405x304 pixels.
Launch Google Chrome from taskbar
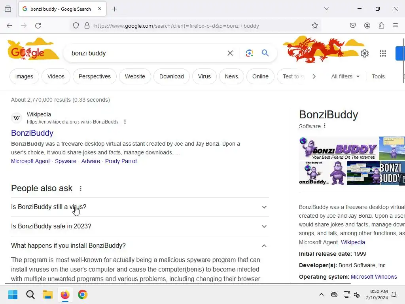pyautogui.click(x=83, y=294)
